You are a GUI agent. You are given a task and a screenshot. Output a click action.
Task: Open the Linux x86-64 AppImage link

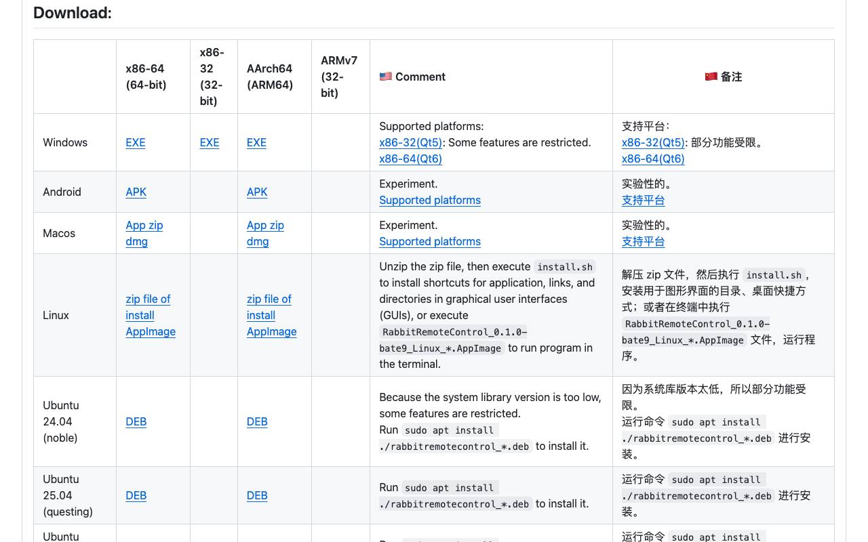tap(151, 331)
